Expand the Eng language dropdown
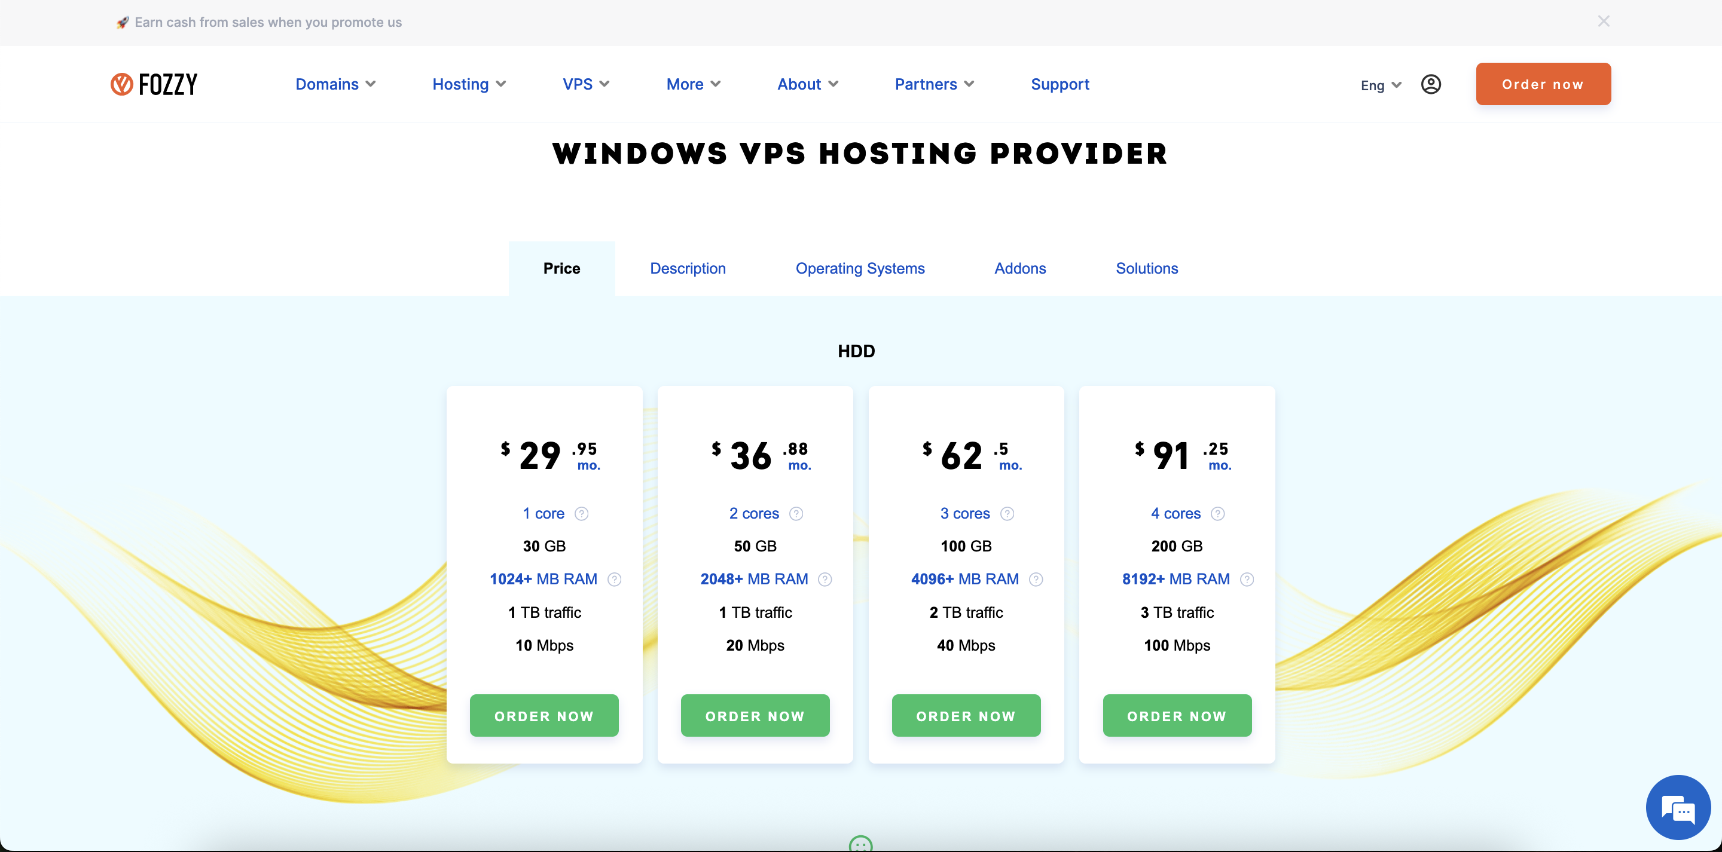 click(x=1380, y=85)
